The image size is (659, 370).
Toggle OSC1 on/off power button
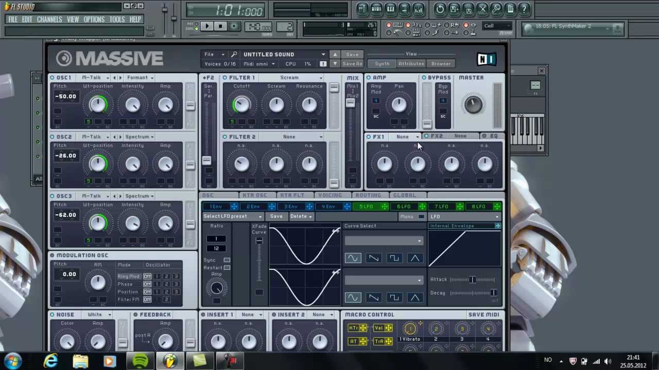(x=52, y=78)
